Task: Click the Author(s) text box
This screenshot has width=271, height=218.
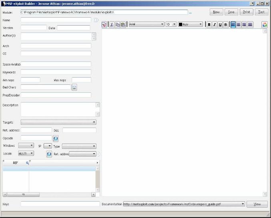Action: click(56, 36)
